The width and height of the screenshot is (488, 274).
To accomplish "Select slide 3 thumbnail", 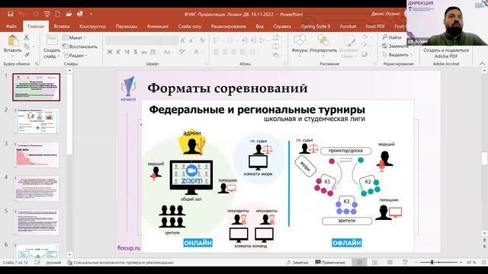I will tap(37, 155).
